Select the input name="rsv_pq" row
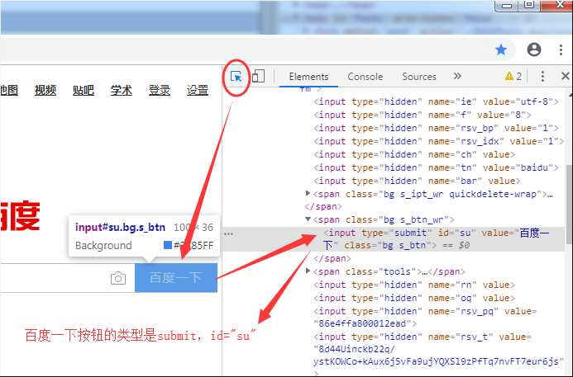Image resolution: width=573 pixels, height=377 pixels. tap(425, 318)
